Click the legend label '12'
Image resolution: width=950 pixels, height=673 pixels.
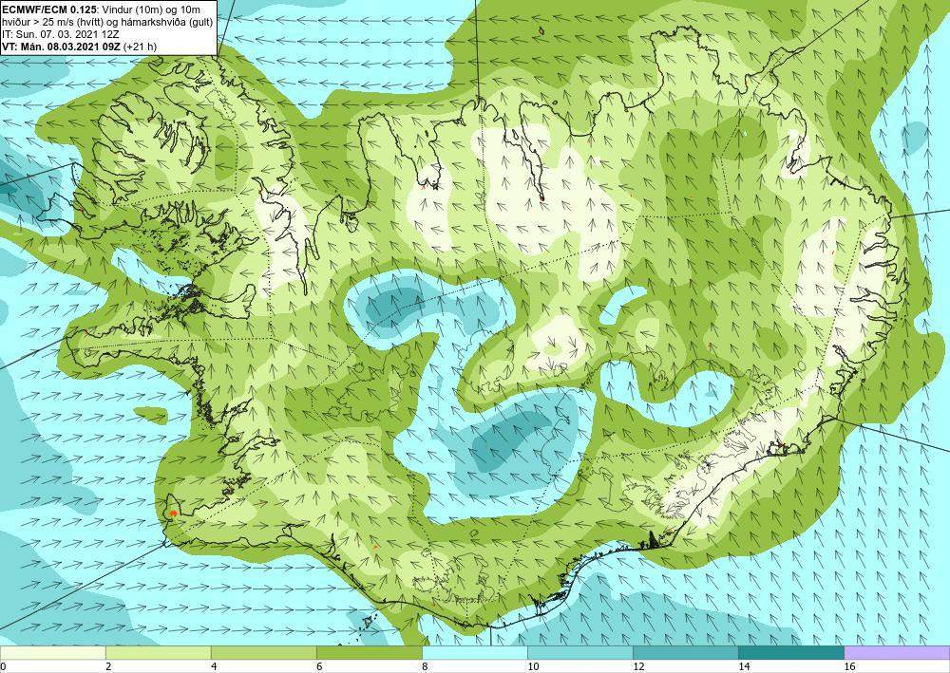638,667
